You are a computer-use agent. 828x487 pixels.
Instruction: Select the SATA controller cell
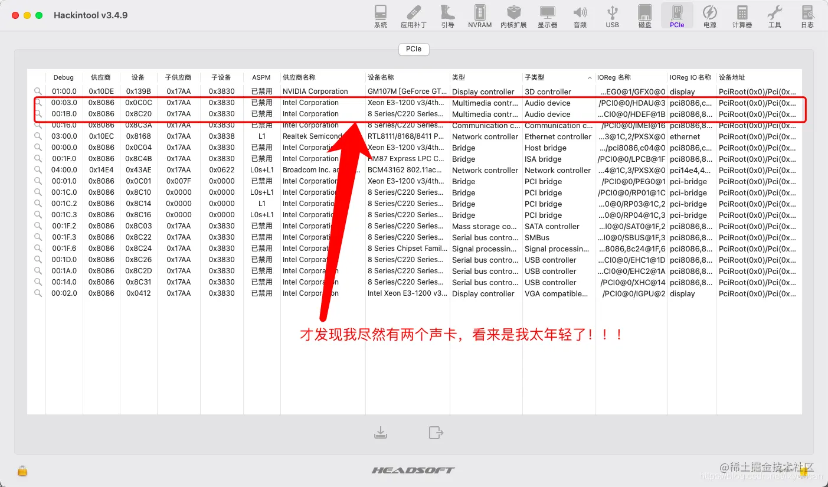(x=552, y=226)
